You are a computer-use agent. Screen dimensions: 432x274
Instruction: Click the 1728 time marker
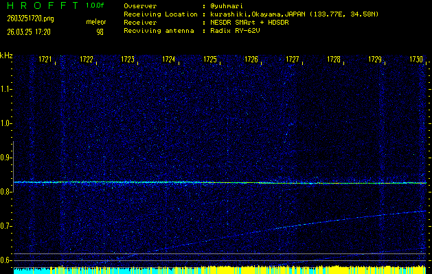(x=334, y=60)
